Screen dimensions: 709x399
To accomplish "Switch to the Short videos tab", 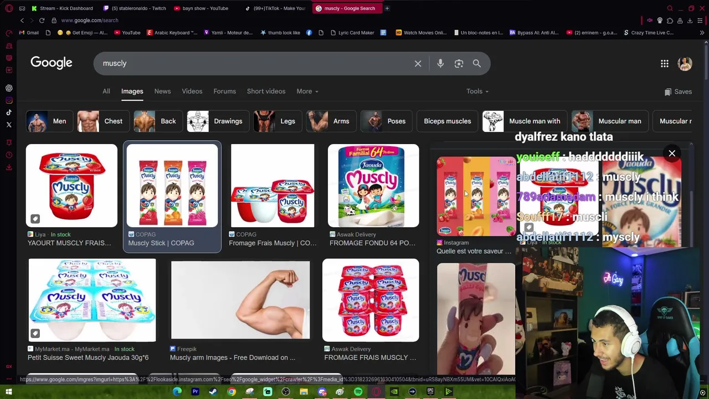I will (266, 91).
